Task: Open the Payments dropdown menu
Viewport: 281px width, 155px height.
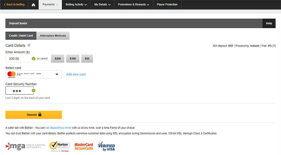Action: (x=50, y=5)
